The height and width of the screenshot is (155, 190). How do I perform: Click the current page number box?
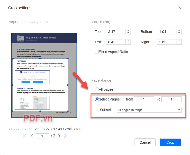(x=42, y=136)
